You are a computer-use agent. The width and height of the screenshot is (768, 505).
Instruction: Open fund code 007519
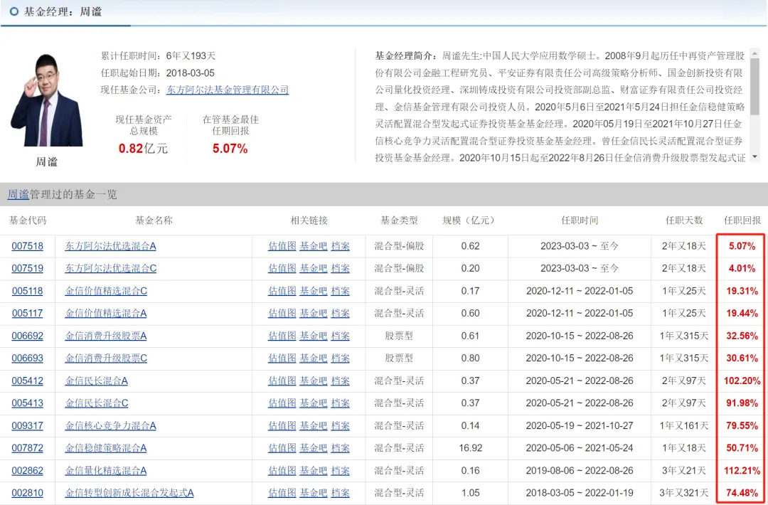coord(28,268)
